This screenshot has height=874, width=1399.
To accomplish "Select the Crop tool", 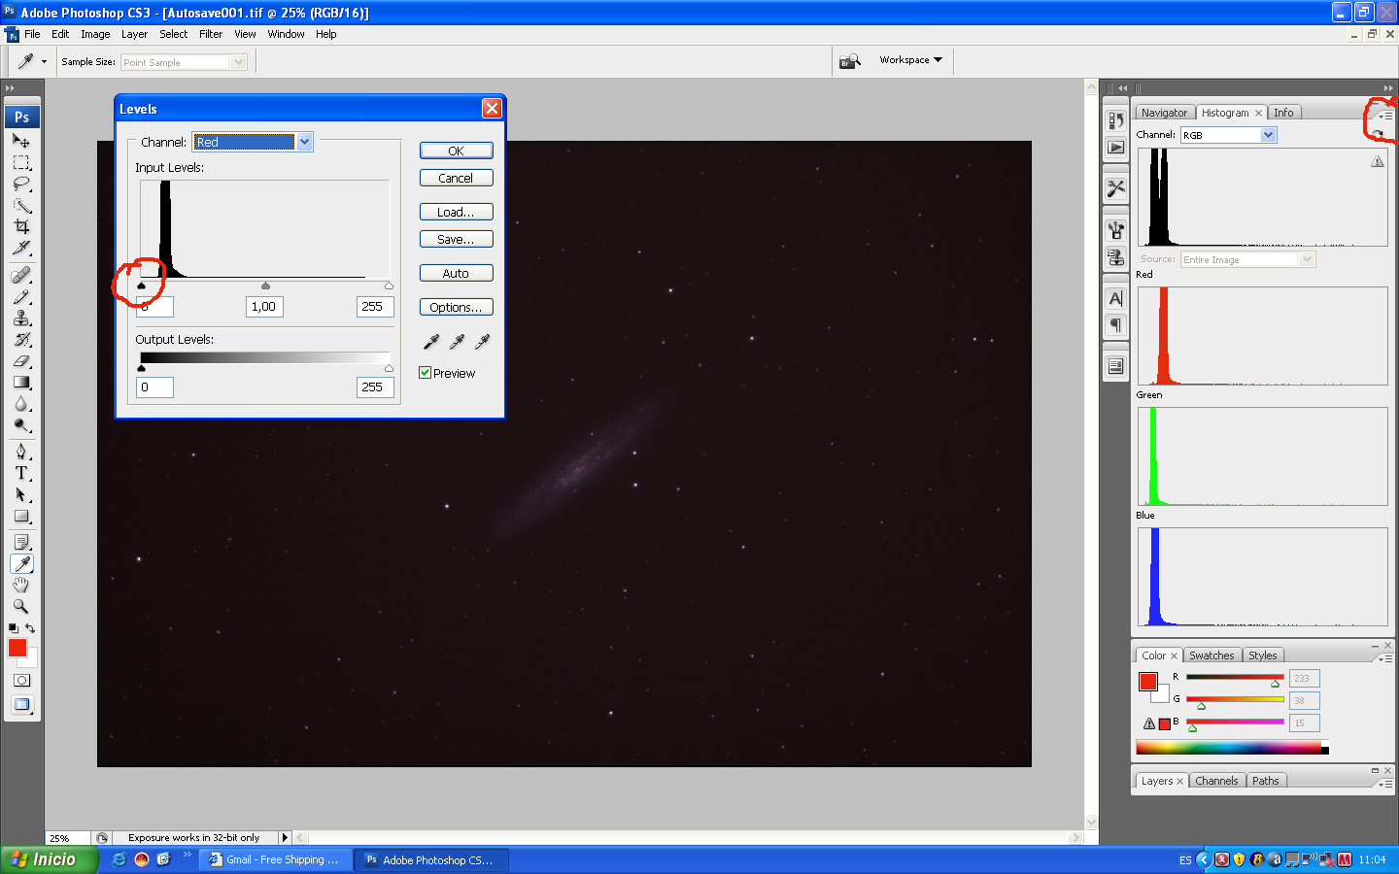I will tap(21, 226).
